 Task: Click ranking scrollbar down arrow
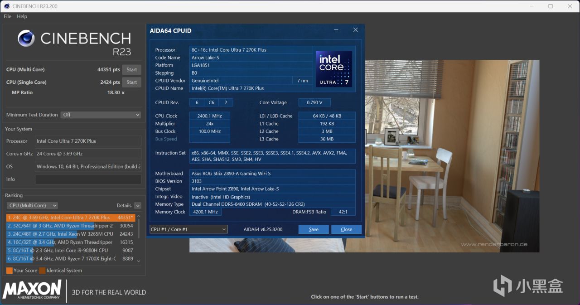(x=139, y=261)
